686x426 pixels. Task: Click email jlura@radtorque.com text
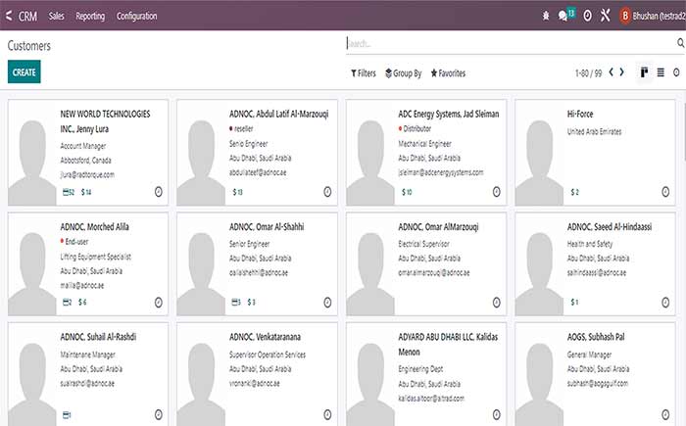[x=87, y=175]
